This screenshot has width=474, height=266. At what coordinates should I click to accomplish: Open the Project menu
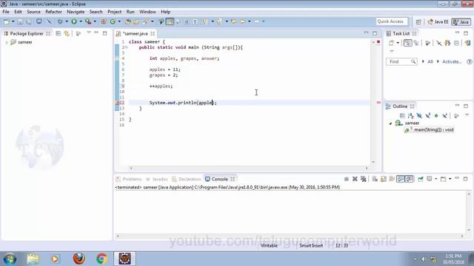[114, 12]
